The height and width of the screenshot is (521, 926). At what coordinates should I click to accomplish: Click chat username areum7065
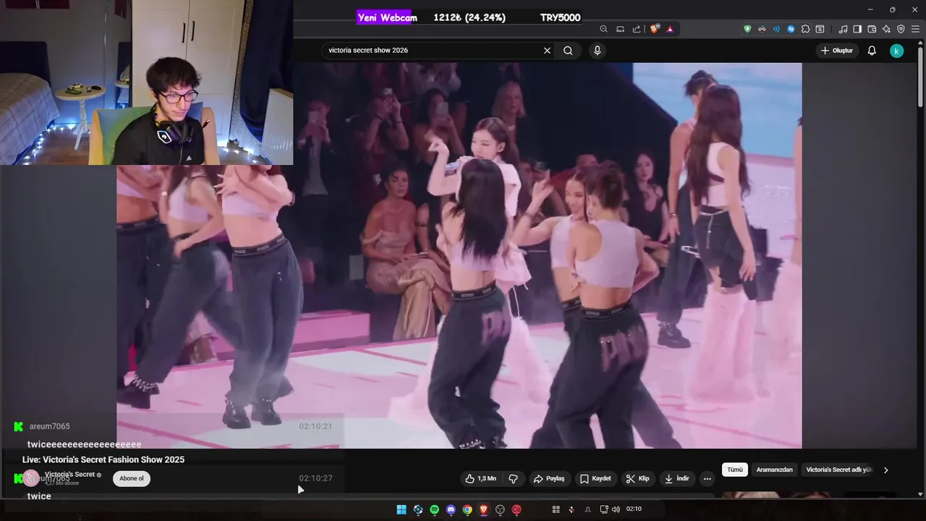click(x=50, y=426)
